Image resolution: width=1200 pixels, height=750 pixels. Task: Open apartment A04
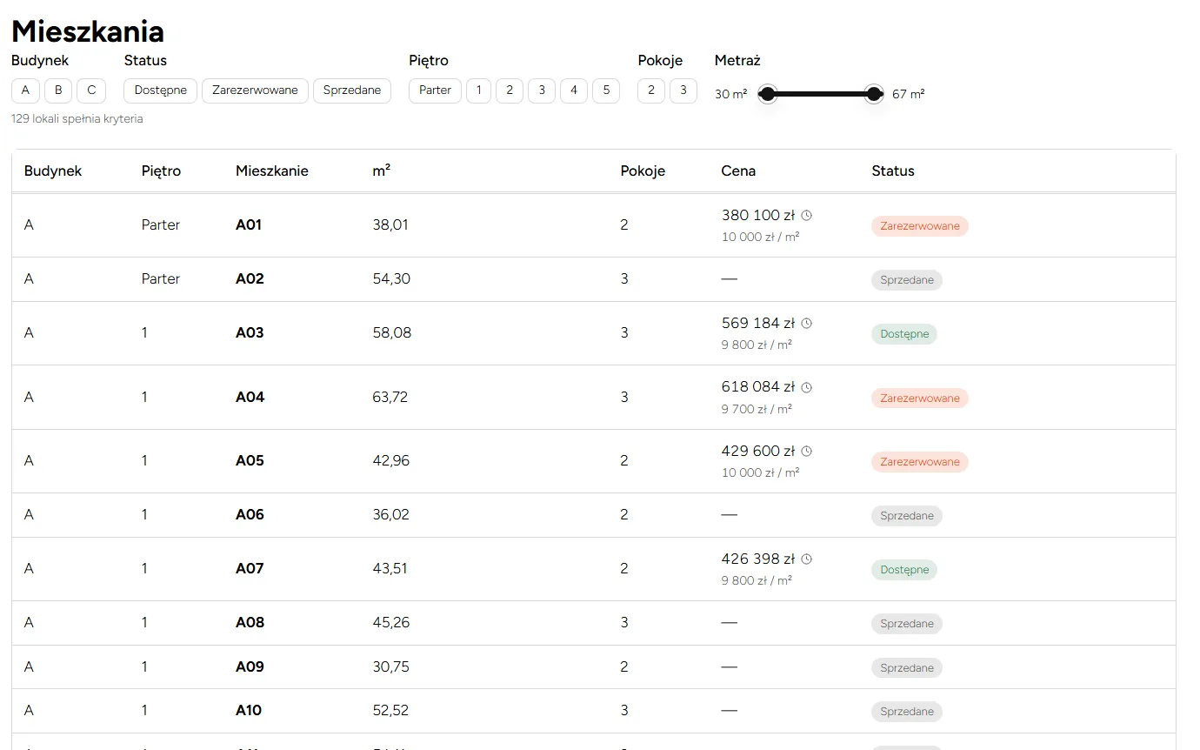(250, 397)
